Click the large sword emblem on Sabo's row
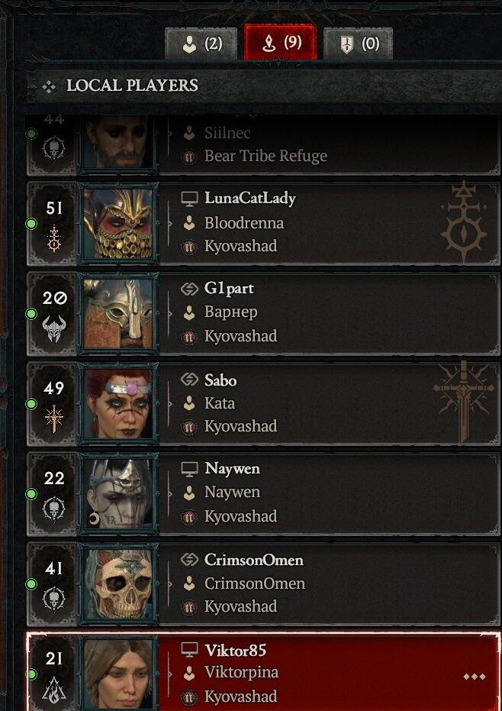The height and width of the screenshot is (711, 502). tap(464, 402)
